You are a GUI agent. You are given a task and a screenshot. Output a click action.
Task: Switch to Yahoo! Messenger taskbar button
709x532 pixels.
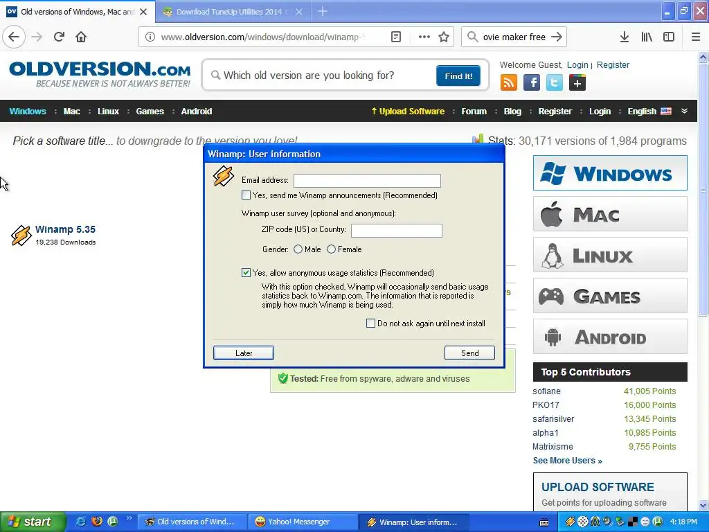pos(302,522)
